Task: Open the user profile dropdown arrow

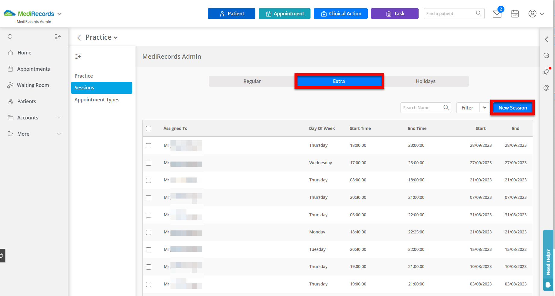Action: [x=542, y=14]
